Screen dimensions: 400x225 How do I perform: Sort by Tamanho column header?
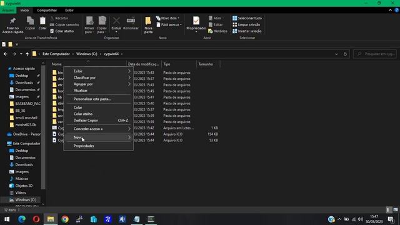tap(208, 64)
